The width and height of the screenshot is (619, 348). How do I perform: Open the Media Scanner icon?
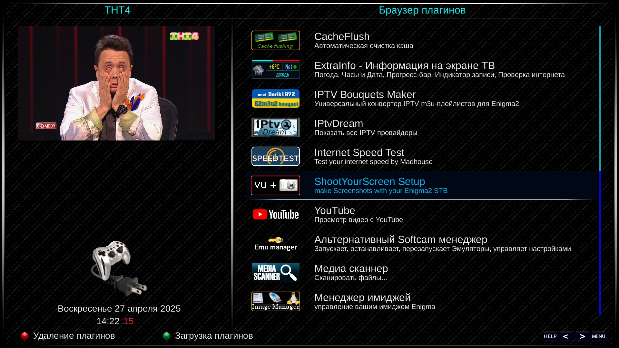(276, 272)
